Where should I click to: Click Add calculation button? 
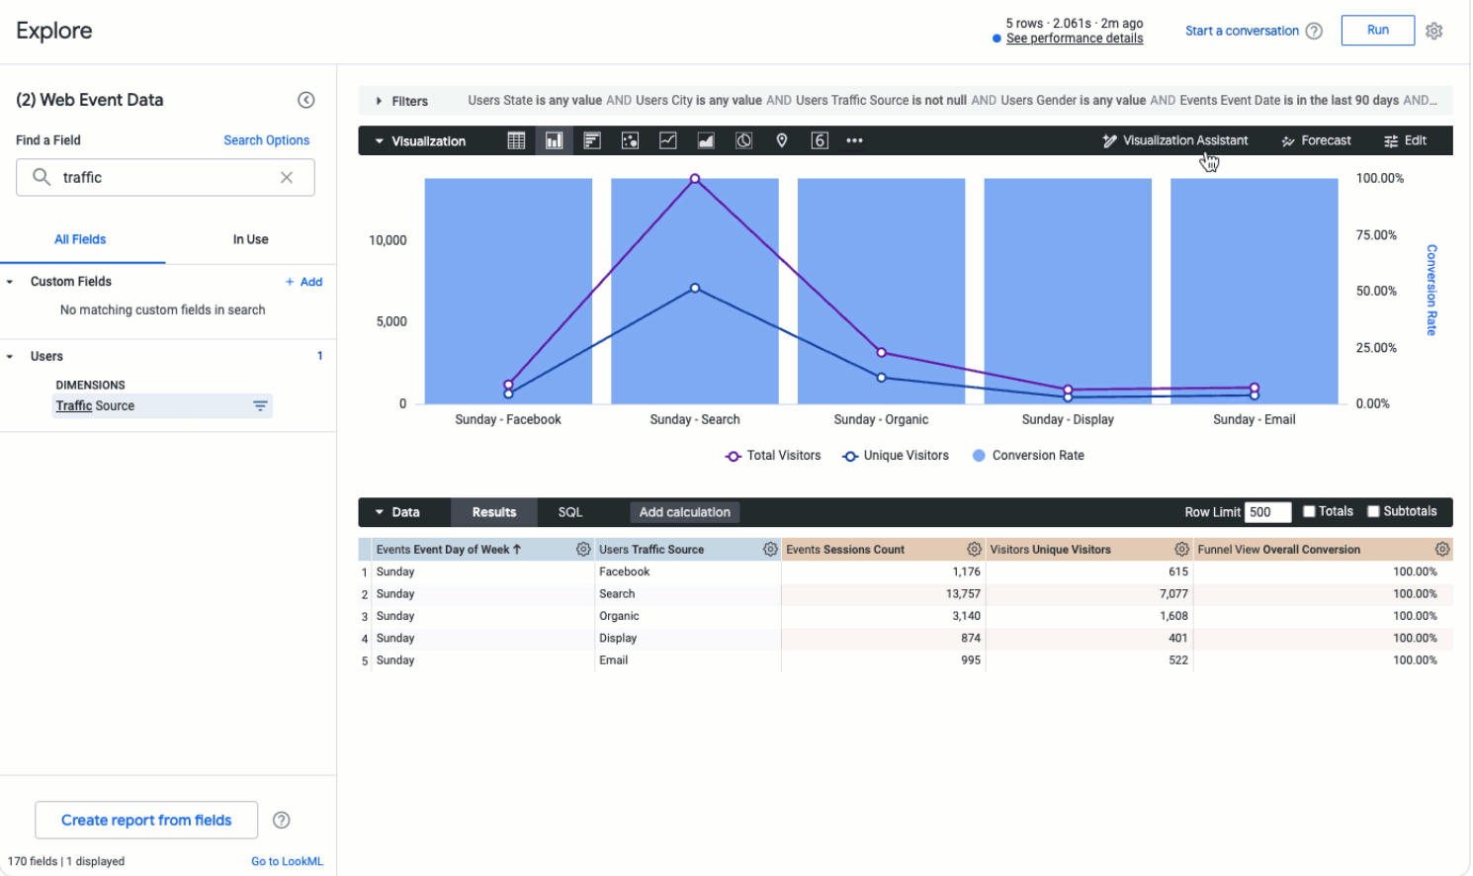click(x=685, y=512)
